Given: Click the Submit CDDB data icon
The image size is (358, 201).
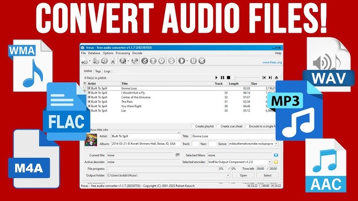Looking at the screenshot, I should pyautogui.click(x=135, y=61).
